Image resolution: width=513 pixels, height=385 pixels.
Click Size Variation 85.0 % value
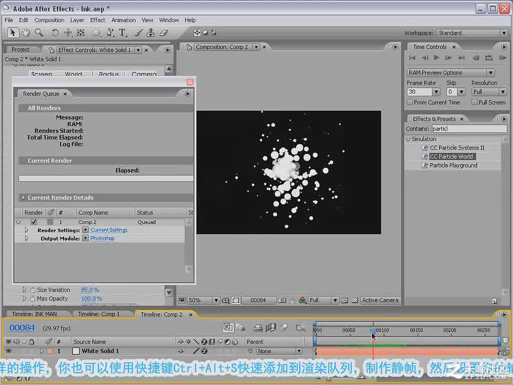click(x=90, y=290)
